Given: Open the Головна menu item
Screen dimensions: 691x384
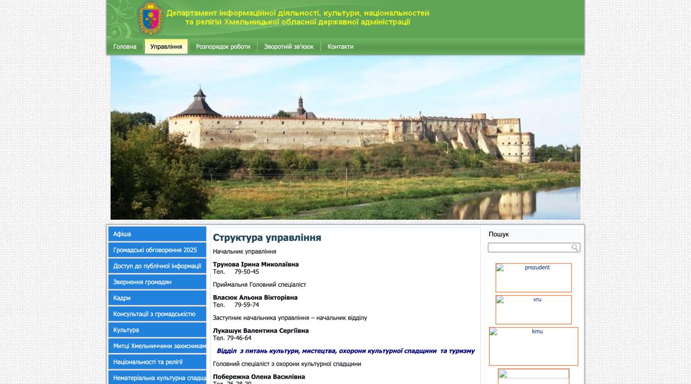Looking at the screenshot, I should point(125,46).
